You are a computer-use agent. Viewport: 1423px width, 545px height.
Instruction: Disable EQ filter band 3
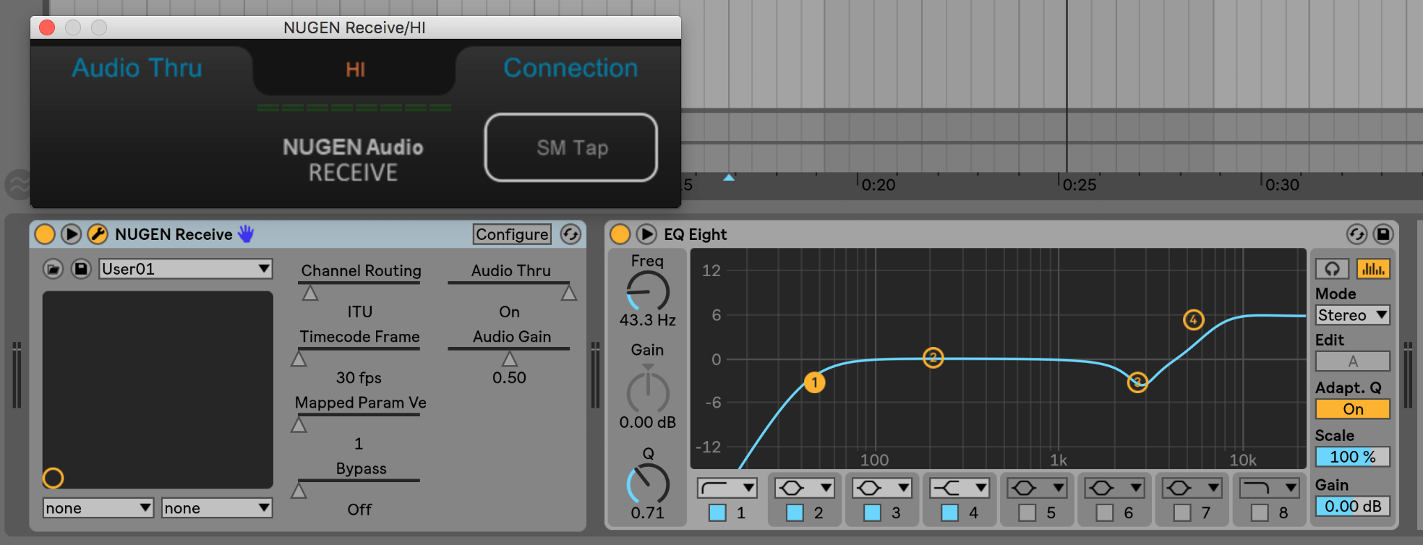tap(873, 512)
